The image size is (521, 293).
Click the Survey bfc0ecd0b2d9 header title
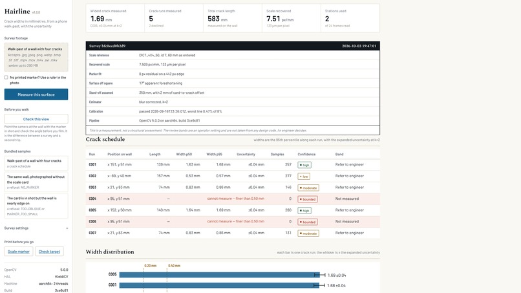107,46
